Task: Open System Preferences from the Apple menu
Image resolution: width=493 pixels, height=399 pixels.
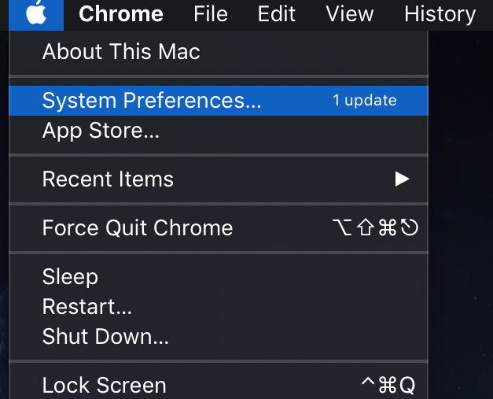Action: [x=219, y=101]
